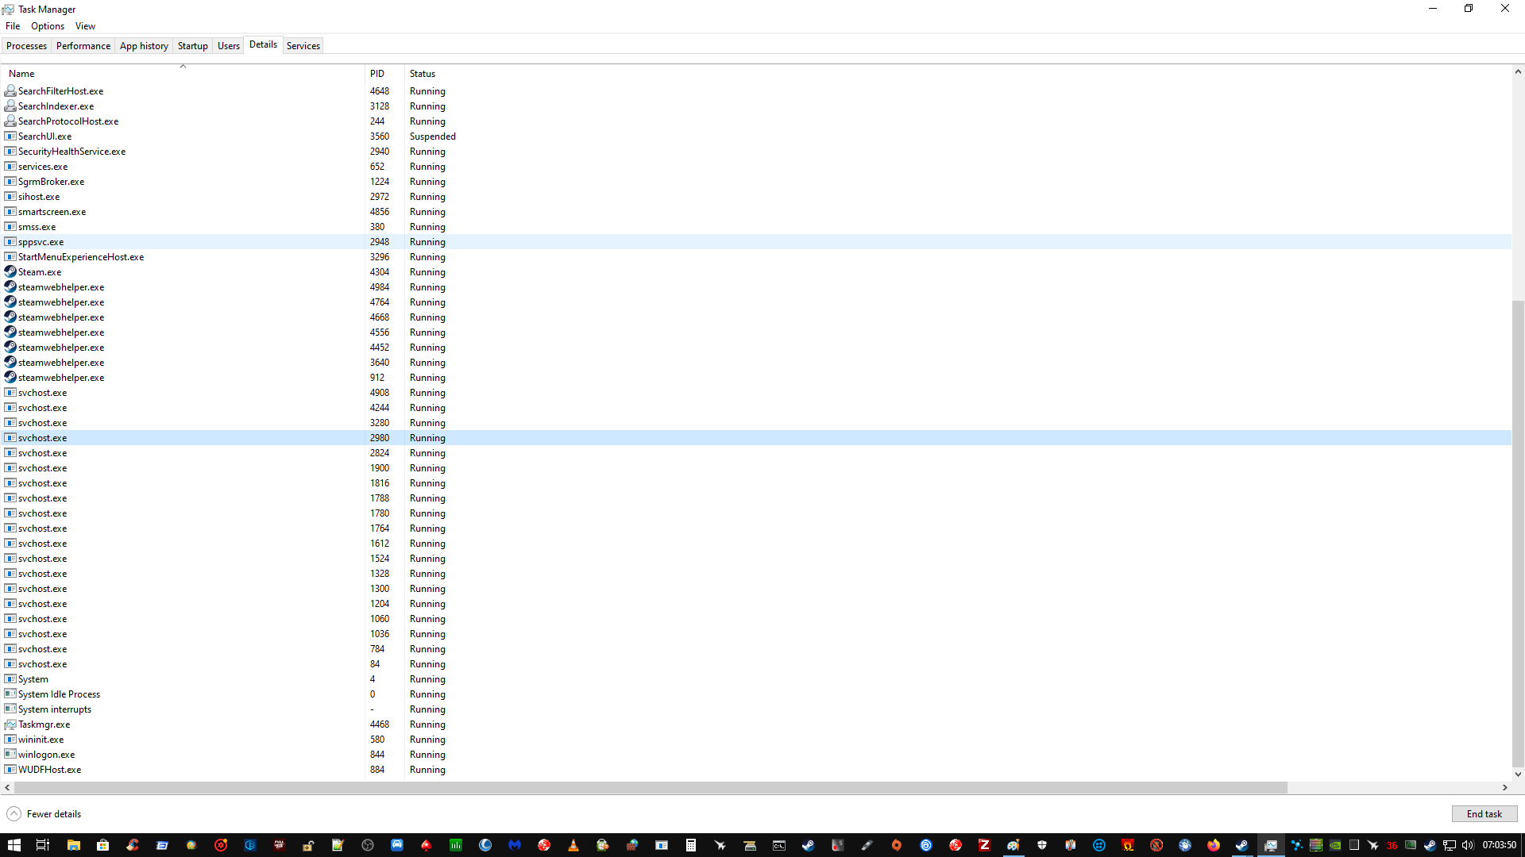
Task: Click the horizontal scrollbar right arrow
Action: [x=1504, y=788]
